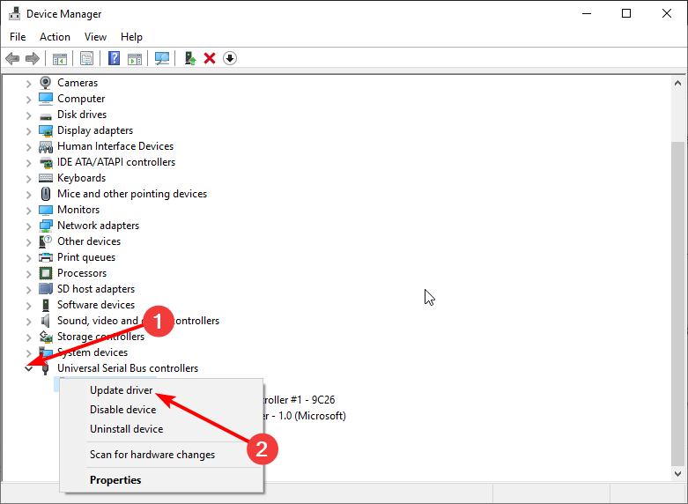Expand the Cameras category
The image size is (688, 504).
click(x=28, y=84)
